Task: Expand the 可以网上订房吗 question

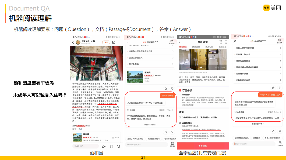Action: pyautogui.click(x=258, y=54)
